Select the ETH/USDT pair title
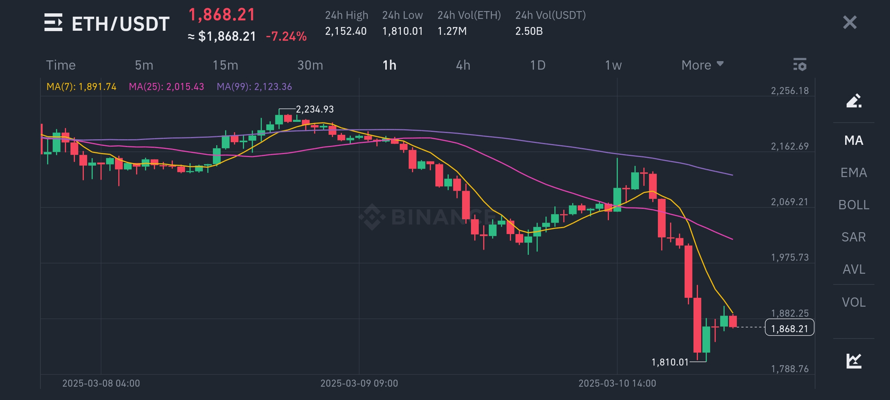Viewport: 890px width, 400px height. pos(121,24)
